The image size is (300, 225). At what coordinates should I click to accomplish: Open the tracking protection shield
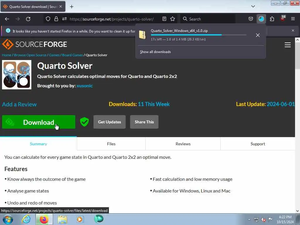(48, 19)
